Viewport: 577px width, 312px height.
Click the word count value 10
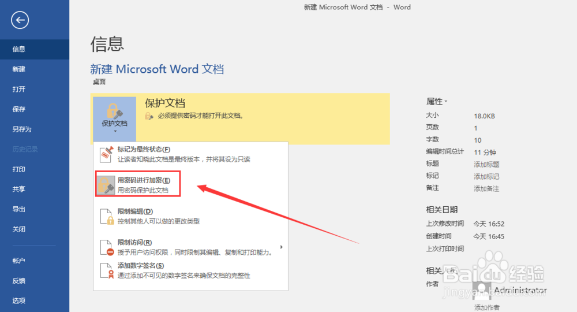[x=477, y=140]
